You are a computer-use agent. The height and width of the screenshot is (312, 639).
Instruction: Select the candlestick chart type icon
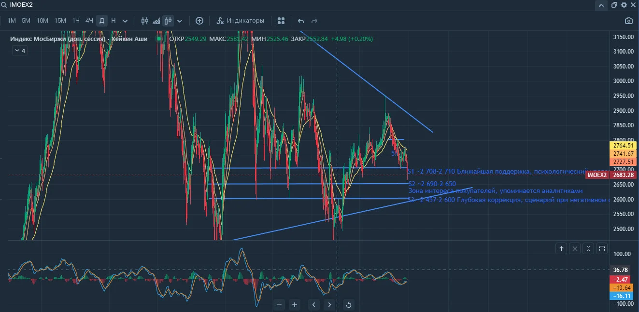pos(144,21)
